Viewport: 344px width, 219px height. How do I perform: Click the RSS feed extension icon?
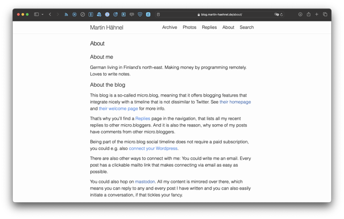pos(66,14)
